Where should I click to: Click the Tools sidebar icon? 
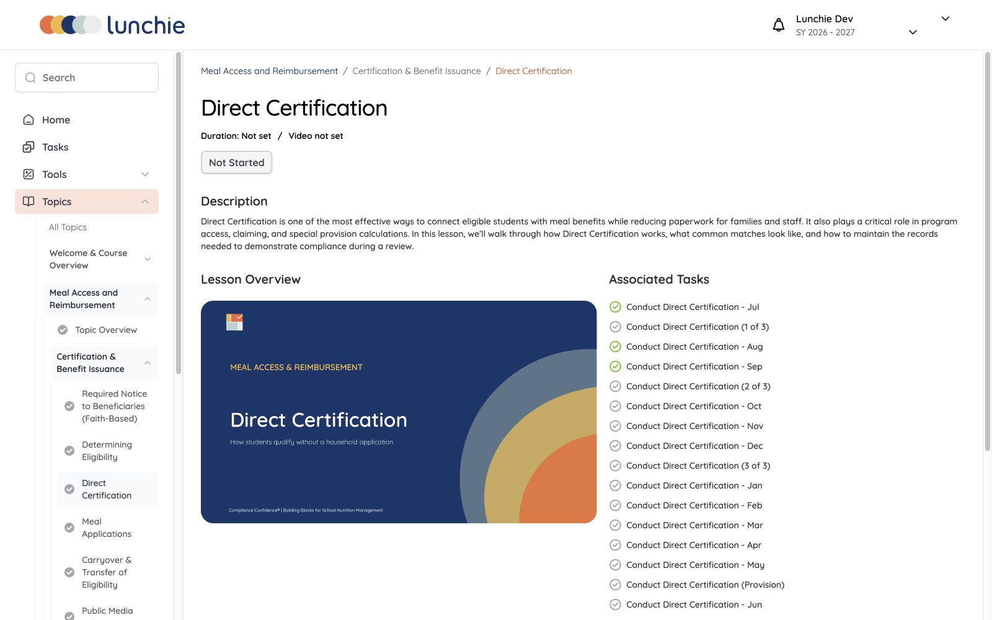[29, 174]
